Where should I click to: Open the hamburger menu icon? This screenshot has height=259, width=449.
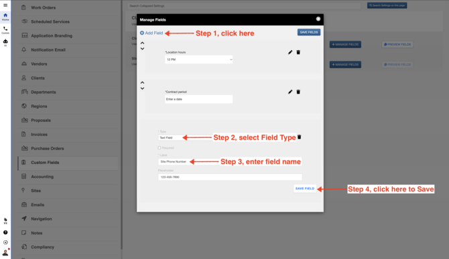tap(5, 5)
